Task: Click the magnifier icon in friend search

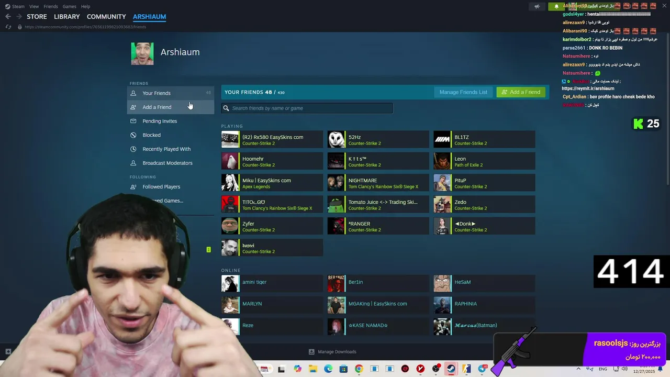Action: coord(226,108)
